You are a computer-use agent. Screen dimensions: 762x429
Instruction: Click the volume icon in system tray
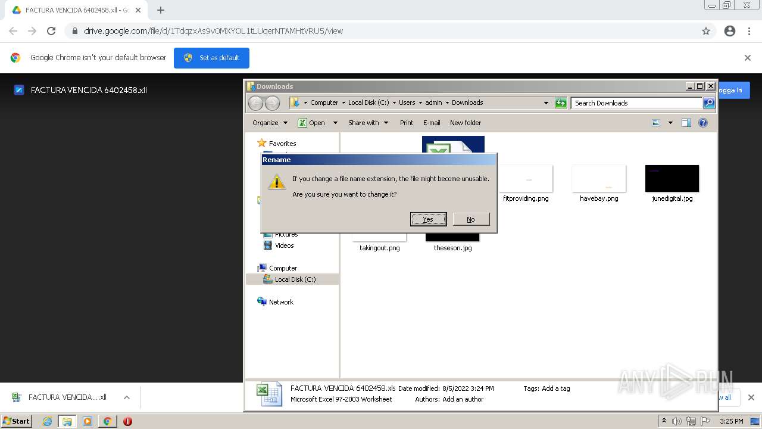point(677,421)
